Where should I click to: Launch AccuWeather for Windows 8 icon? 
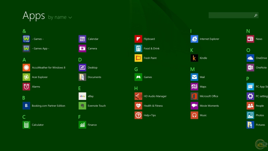(x=26, y=67)
